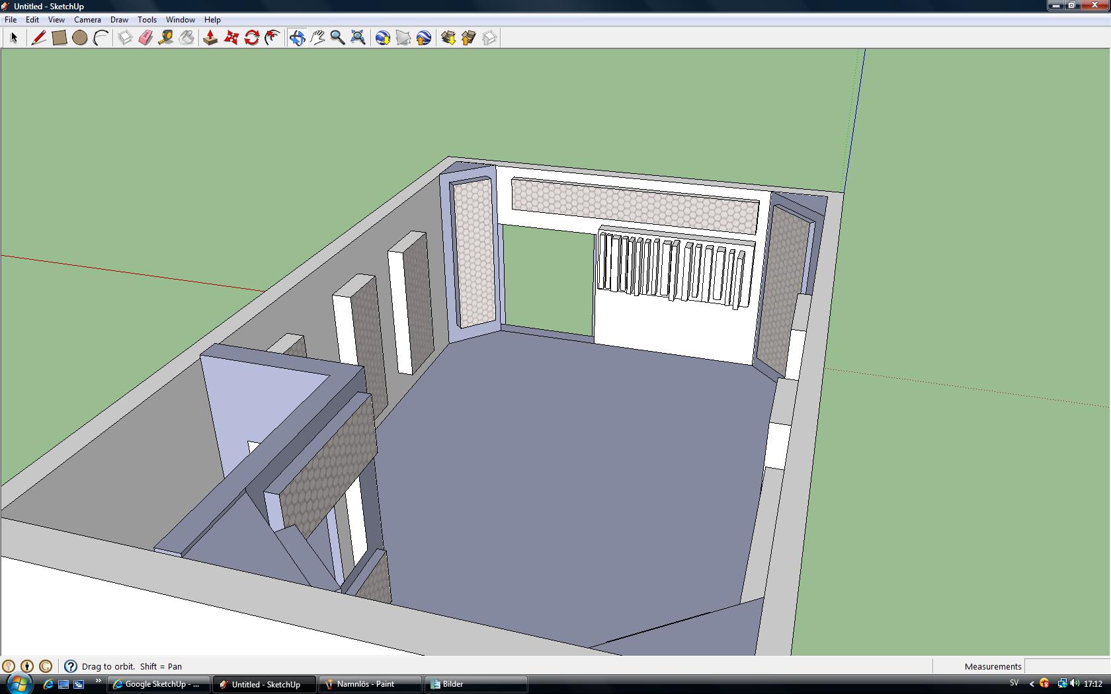Show hidden system tray icons
1111x694 pixels.
(x=1031, y=684)
